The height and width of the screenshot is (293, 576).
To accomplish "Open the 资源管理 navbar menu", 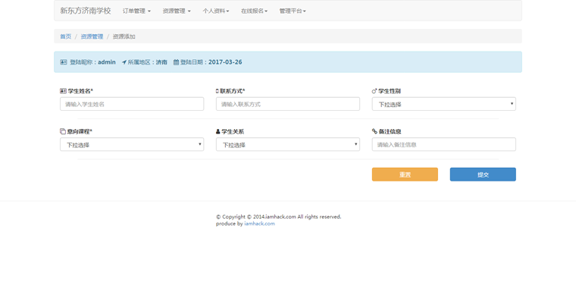I will (177, 11).
